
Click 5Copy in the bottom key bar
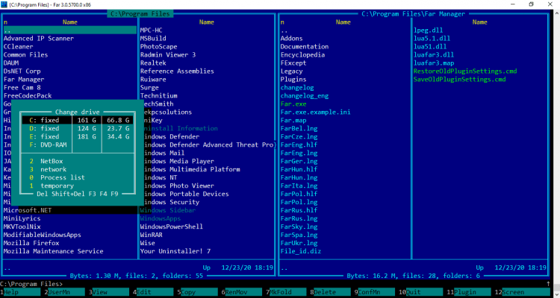click(x=190, y=293)
